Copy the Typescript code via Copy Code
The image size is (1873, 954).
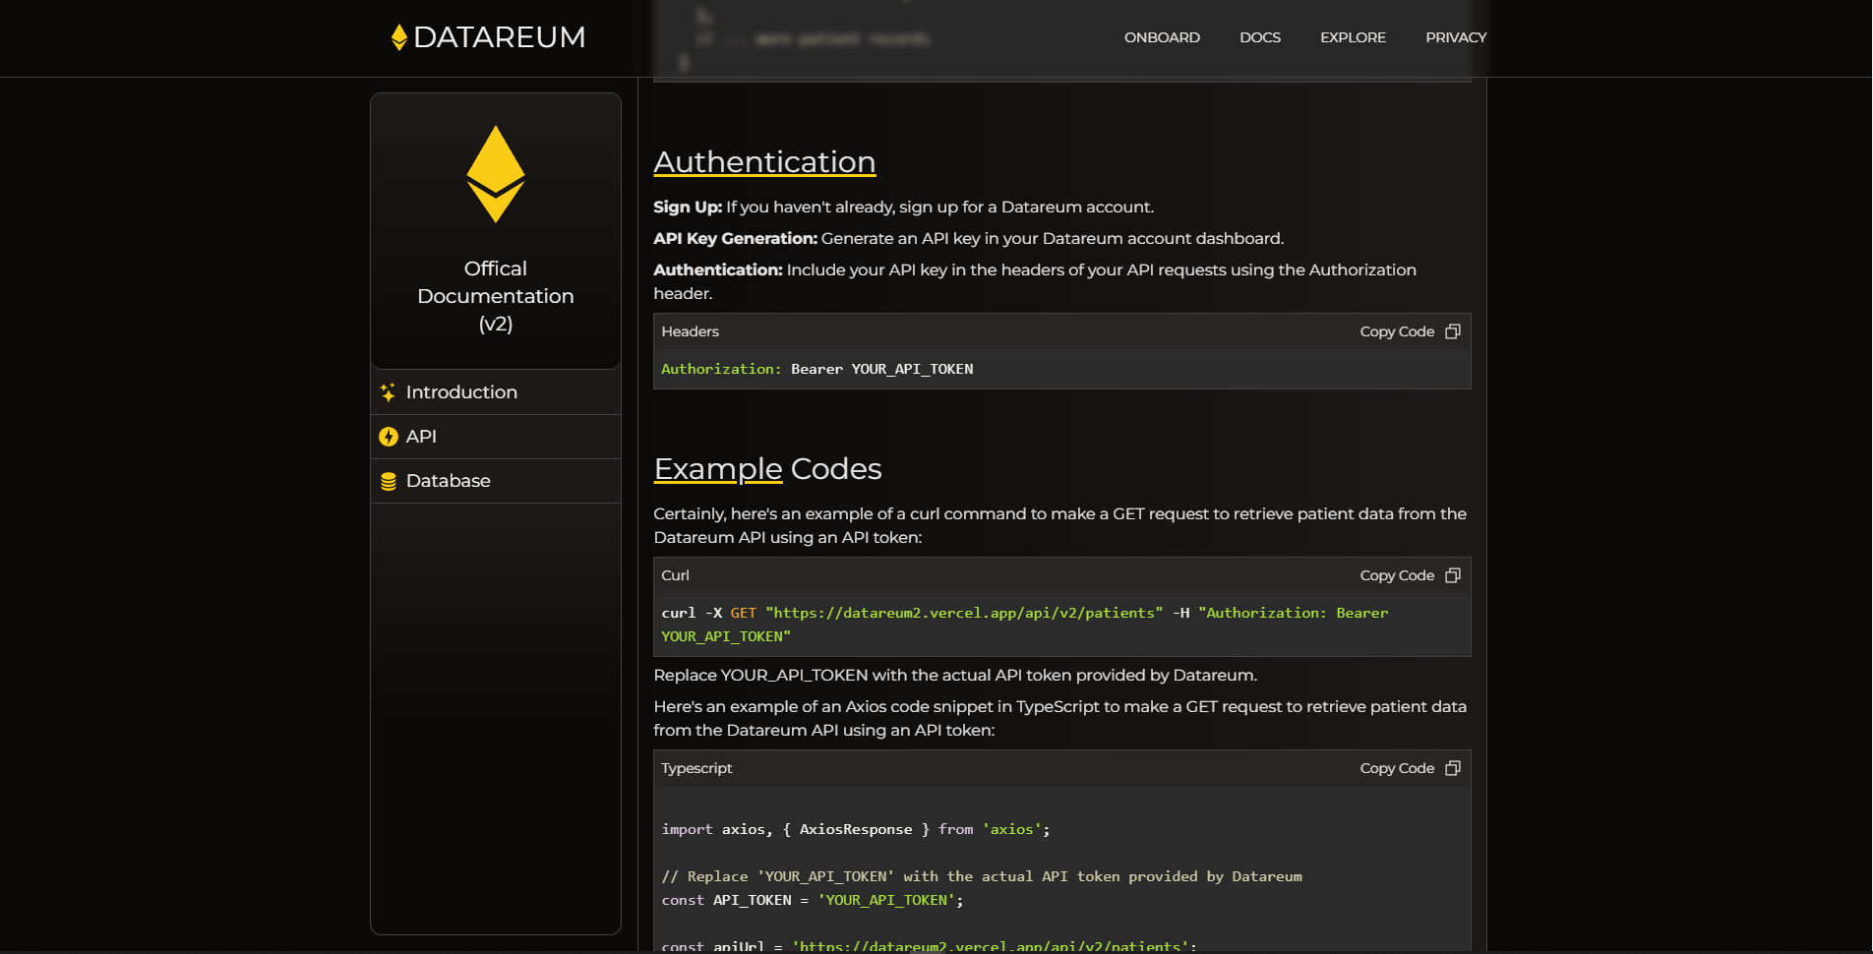[x=1397, y=768]
